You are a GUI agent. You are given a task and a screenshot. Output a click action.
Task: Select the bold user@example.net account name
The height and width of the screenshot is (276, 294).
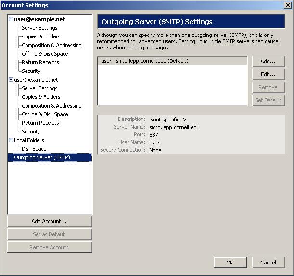(39, 19)
